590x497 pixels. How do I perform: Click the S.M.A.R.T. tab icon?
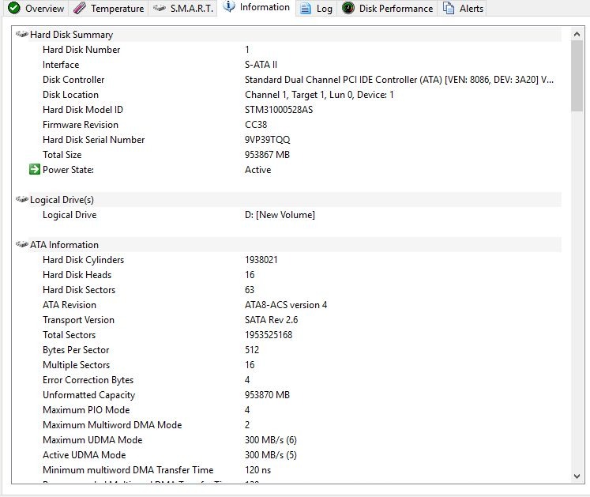tap(159, 9)
